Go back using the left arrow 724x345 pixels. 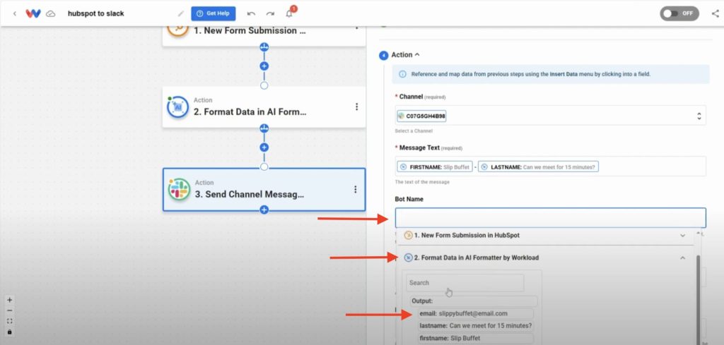[15, 13]
